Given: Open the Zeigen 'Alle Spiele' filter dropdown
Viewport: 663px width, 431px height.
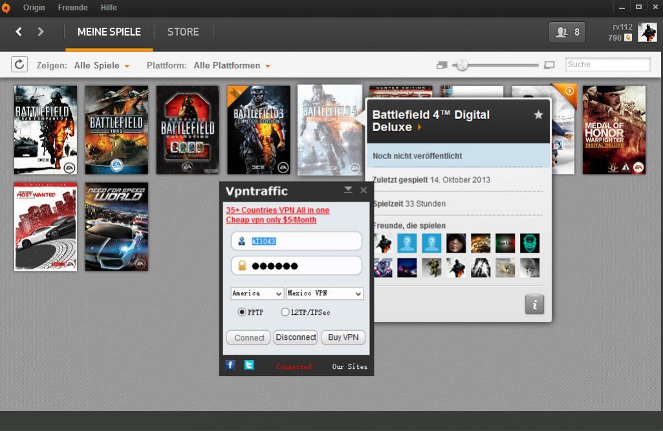Looking at the screenshot, I should 102,65.
